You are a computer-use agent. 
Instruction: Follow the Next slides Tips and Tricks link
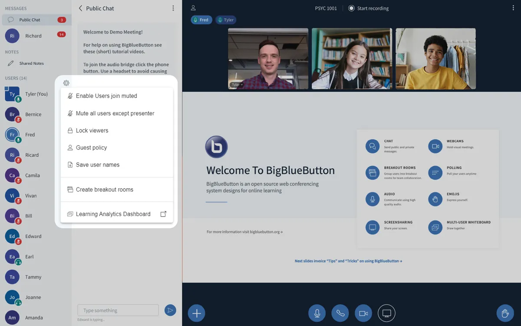pyautogui.click(x=348, y=261)
